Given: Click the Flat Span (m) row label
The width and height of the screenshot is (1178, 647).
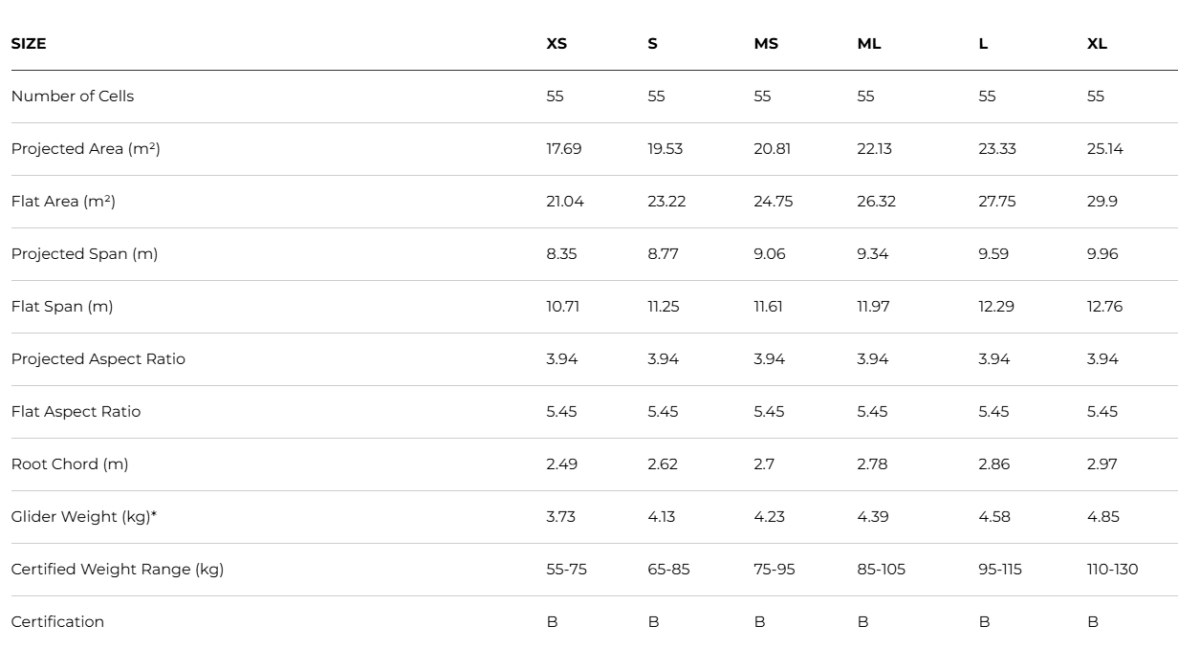Looking at the screenshot, I should (62, 307).
